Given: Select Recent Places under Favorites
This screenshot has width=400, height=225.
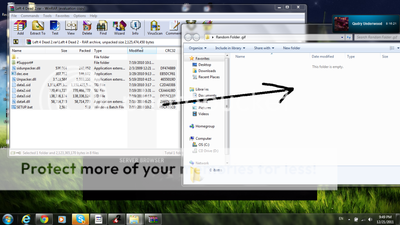Looking at the screenshot, I should pyautogui.click(x=209, y=77).
